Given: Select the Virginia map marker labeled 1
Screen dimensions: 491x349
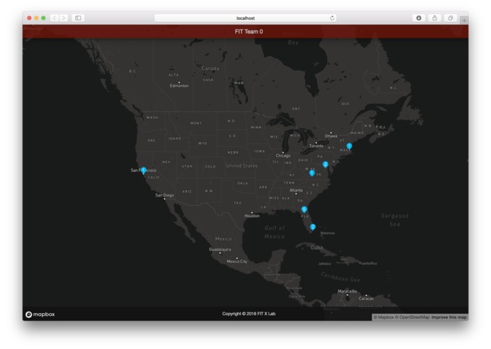Looking at the screenshot, I should point(312,173).
